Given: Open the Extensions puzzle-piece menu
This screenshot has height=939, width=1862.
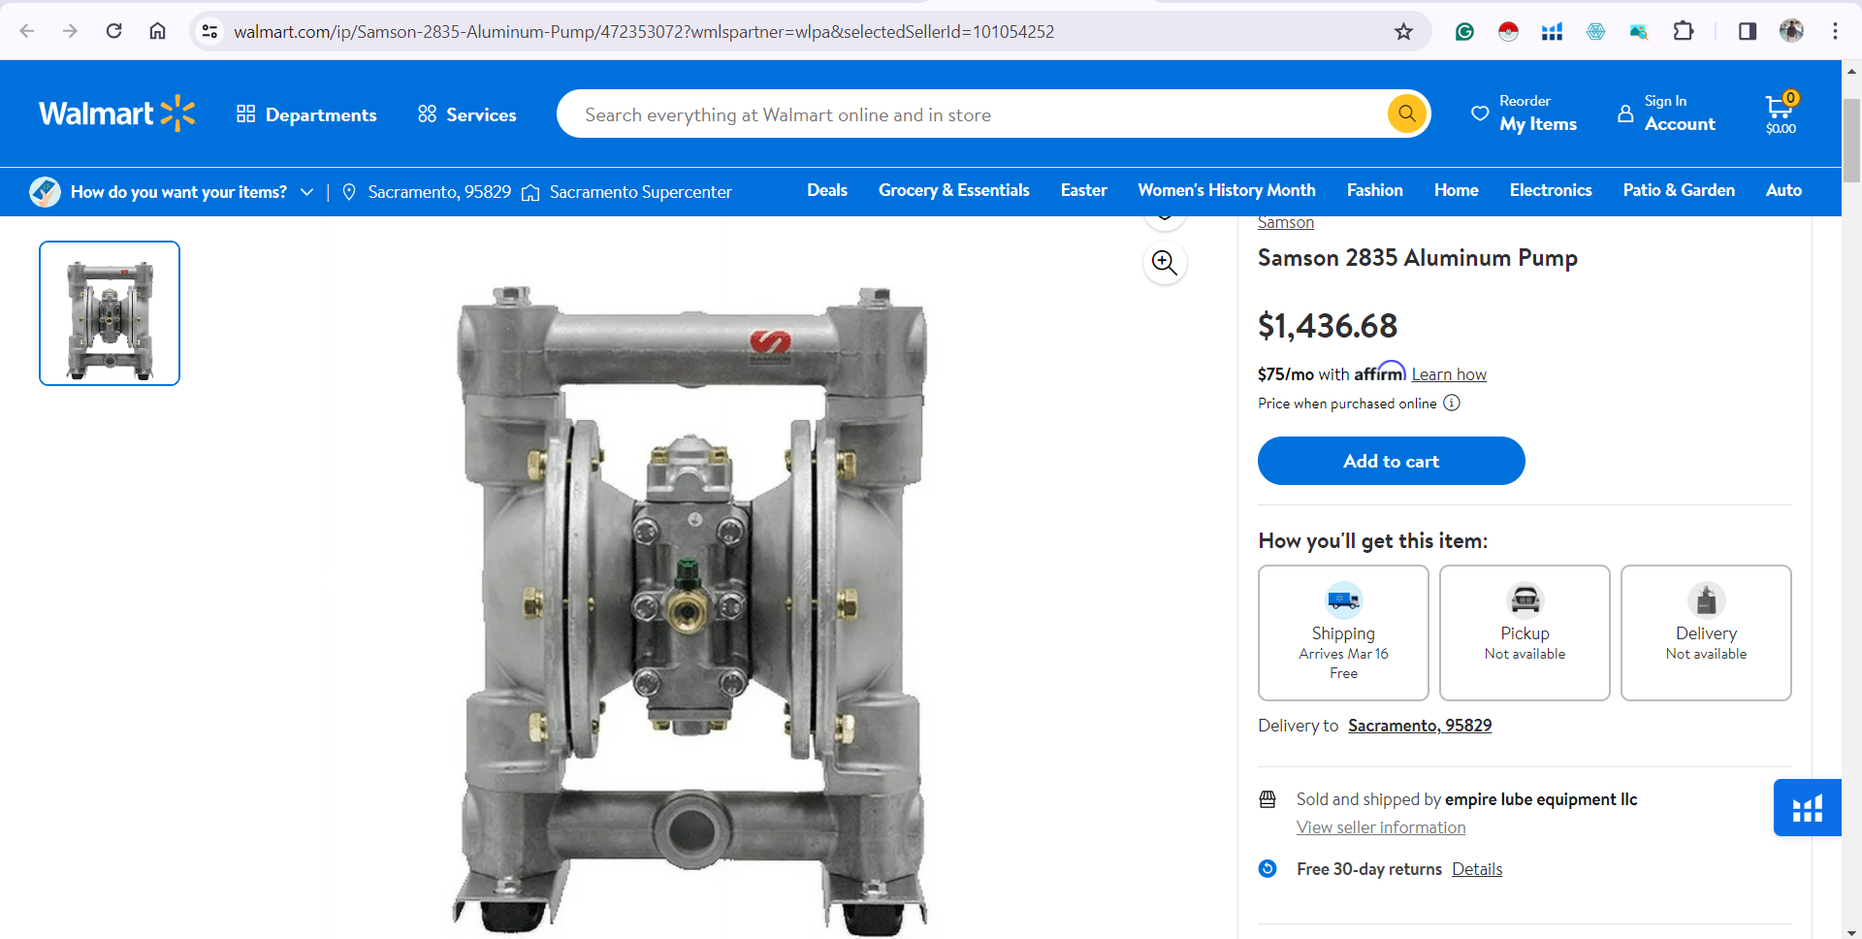Looking at the screenshot, I should [1684, 31].
